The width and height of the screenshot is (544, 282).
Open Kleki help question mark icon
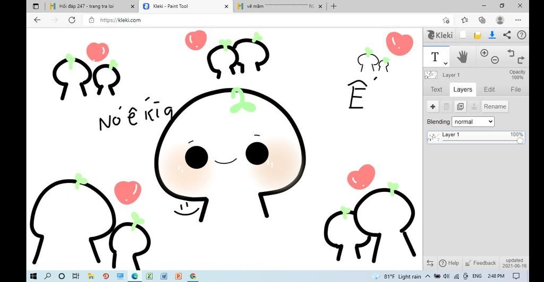pyautogui.click(x=522, y=35)
